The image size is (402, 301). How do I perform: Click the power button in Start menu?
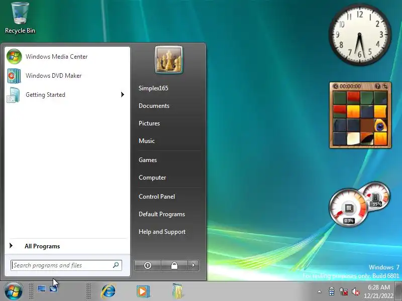148,265
